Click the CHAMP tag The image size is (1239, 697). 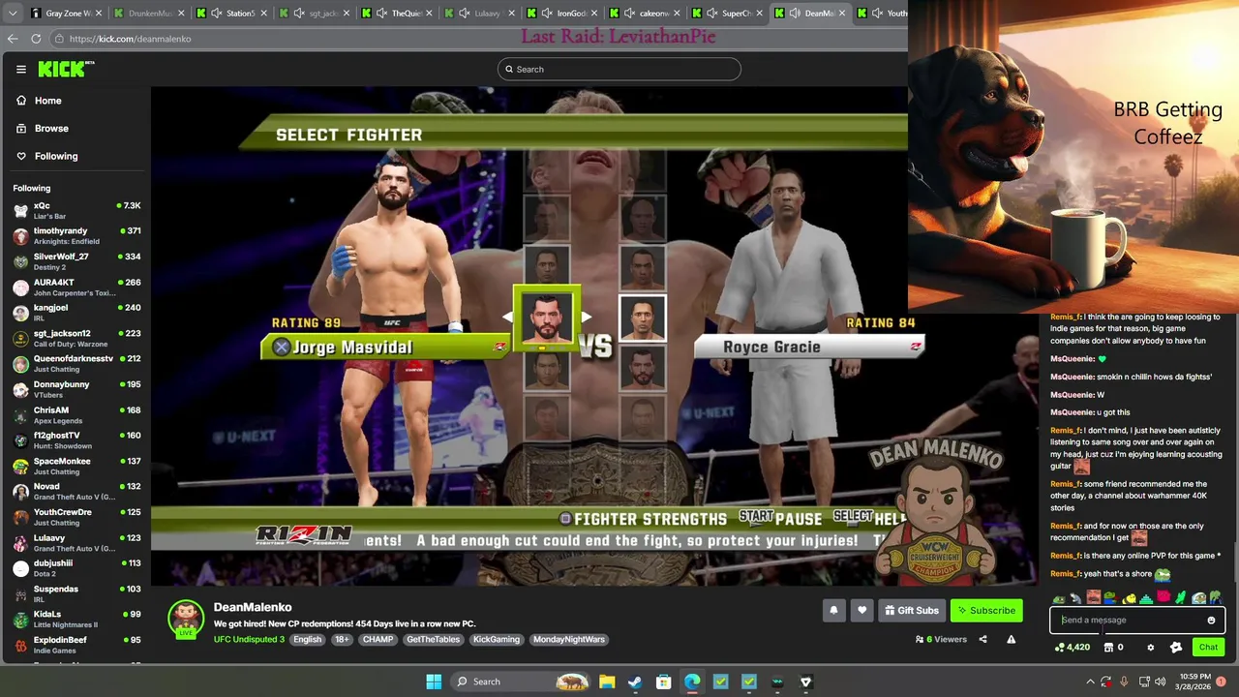pos(378,639)
